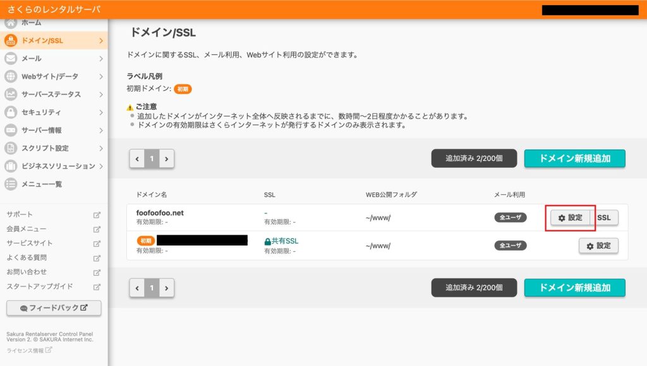Open the 会員メニュー link in sidebar

27,229
